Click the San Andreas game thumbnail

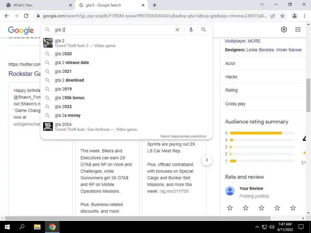tap(48, 127)
